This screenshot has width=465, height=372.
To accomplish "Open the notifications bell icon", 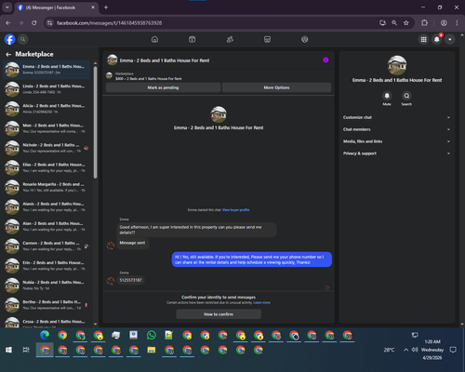I will 436,39.
